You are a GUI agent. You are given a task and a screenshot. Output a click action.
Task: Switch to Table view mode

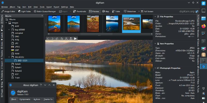click(x=116, y=11)
